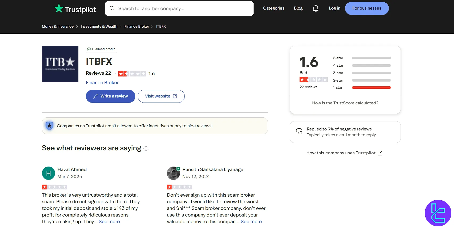Click the speech bubble reply icon
454x229 pixels.
pos(299,131)
